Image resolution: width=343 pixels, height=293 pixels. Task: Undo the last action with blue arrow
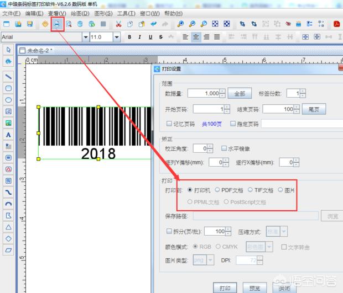tap(154, 24)
